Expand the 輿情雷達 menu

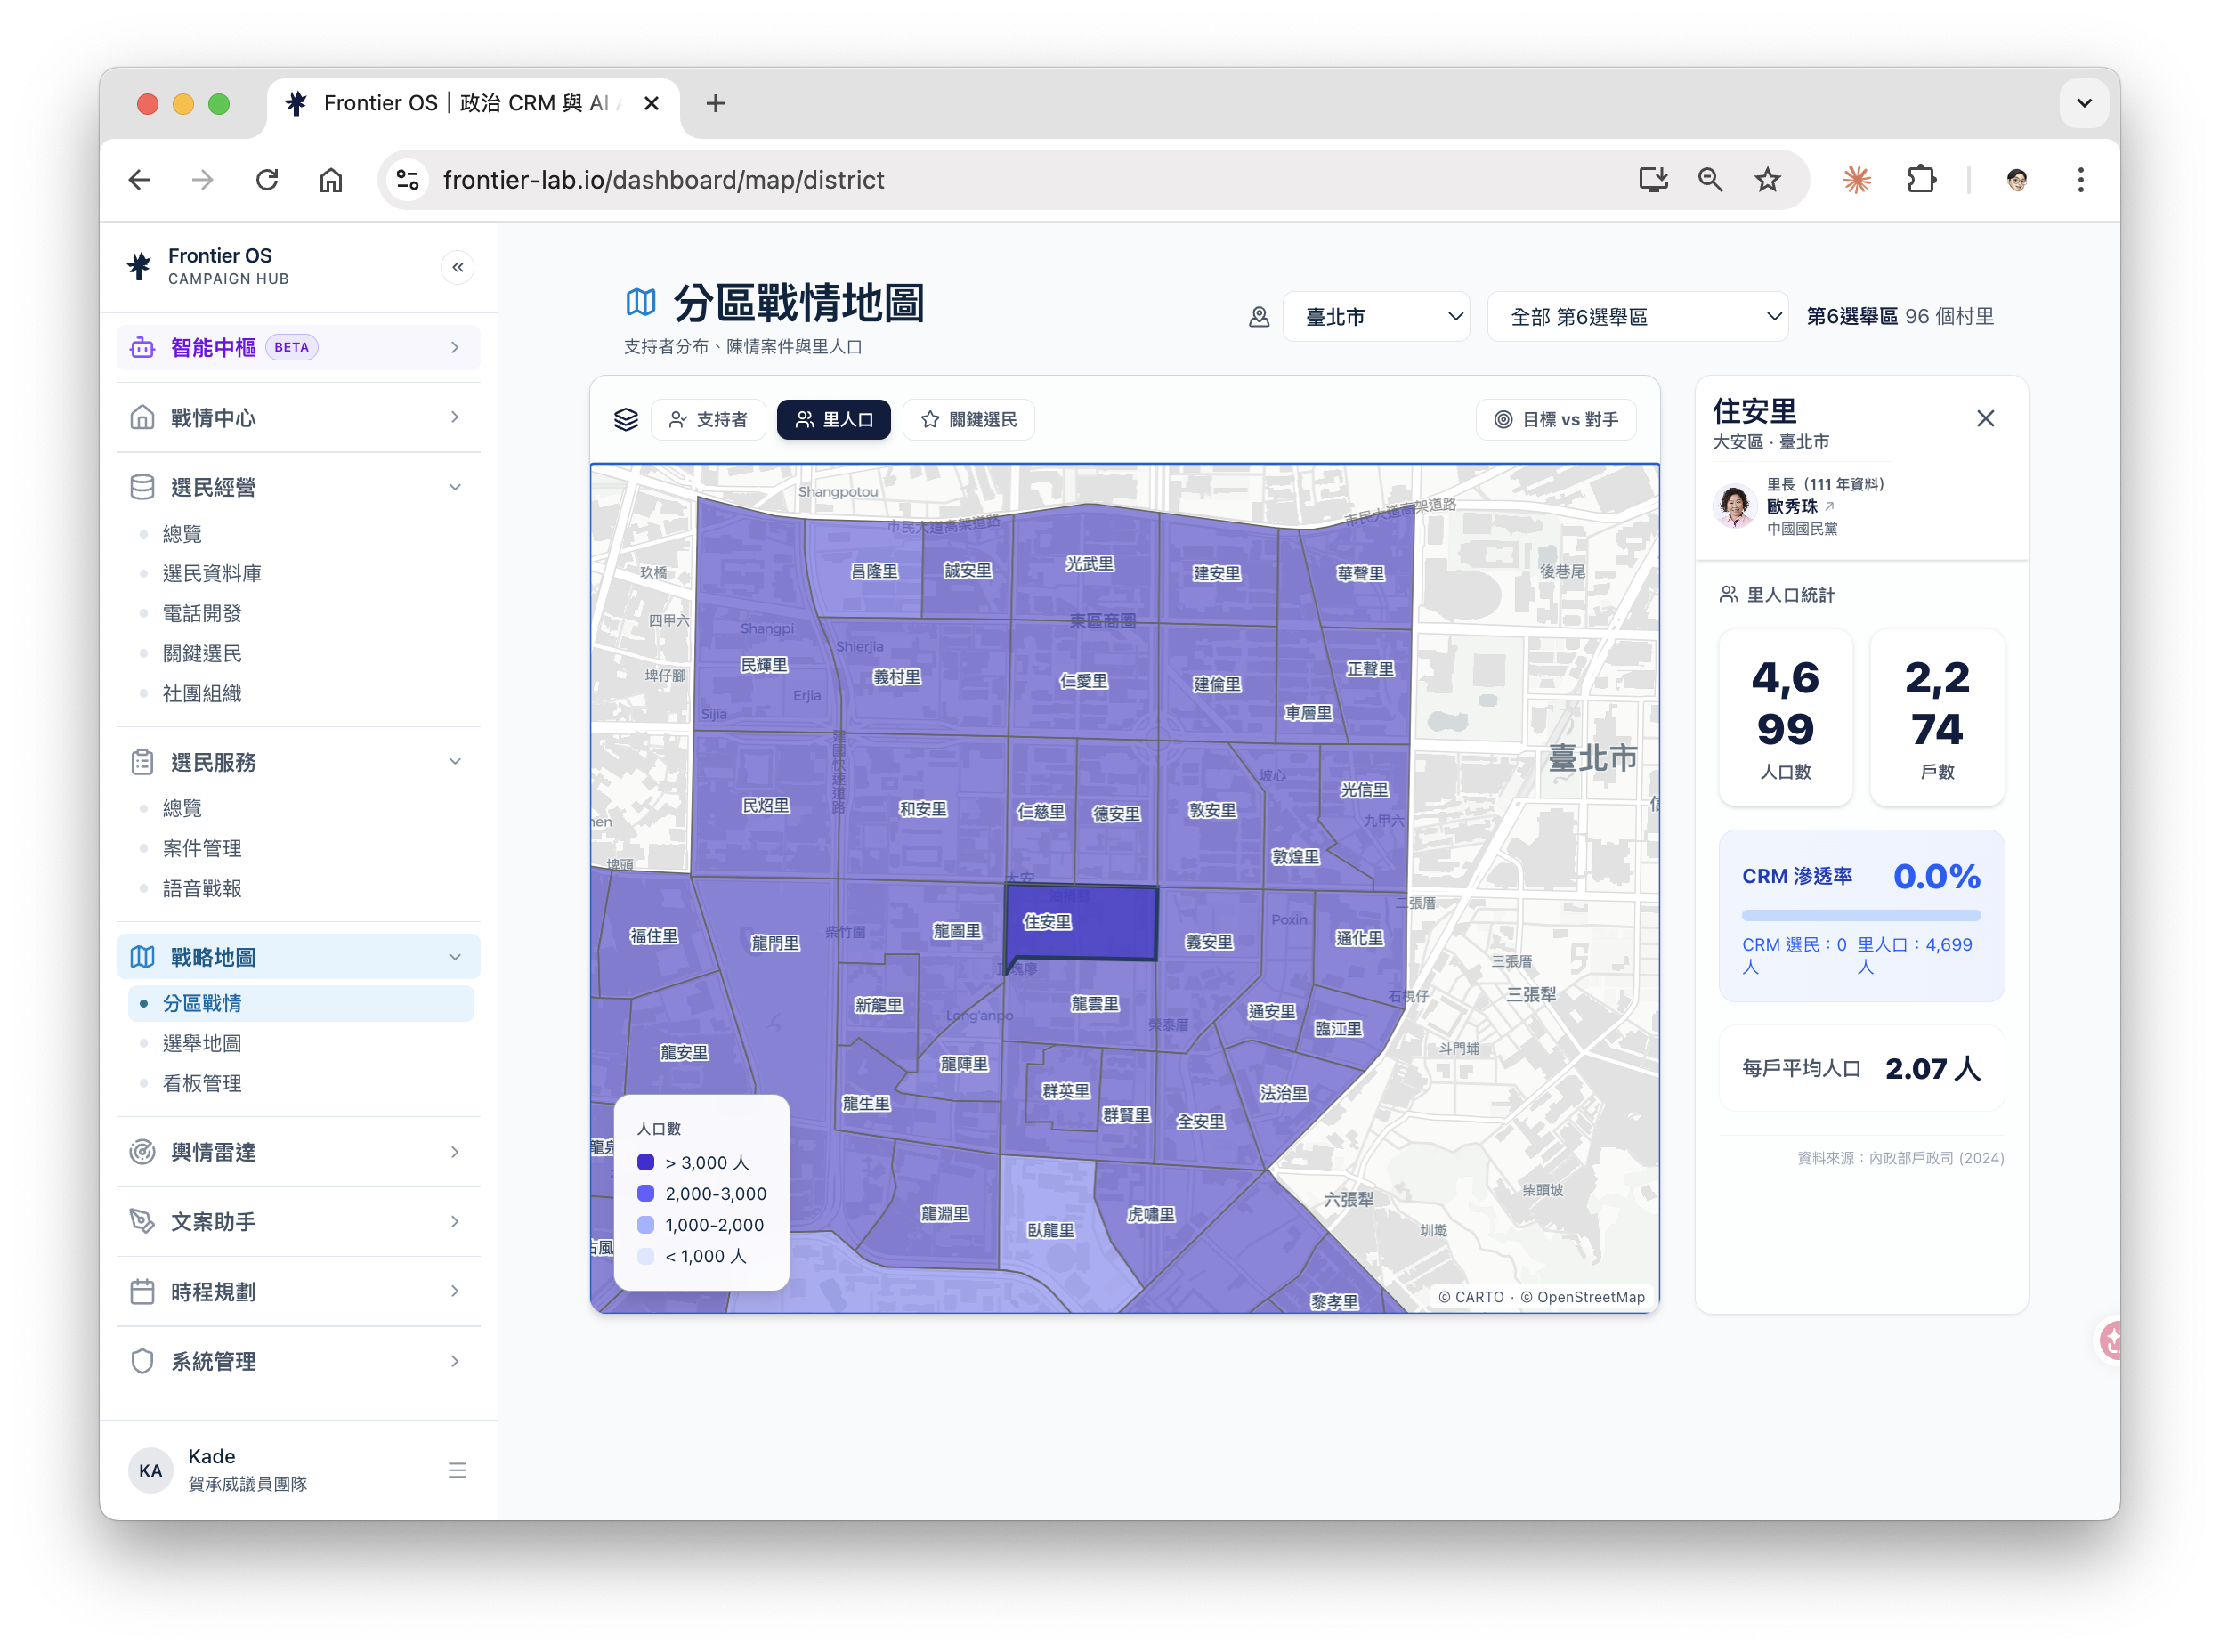pos(298,1152)
